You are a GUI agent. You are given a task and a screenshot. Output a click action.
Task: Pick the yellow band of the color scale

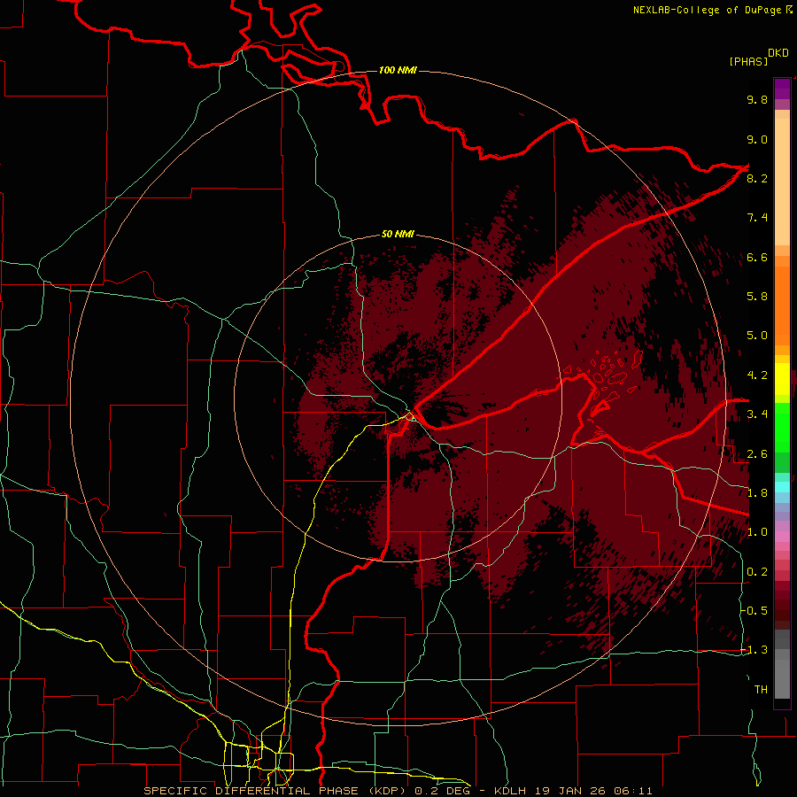coord(782,379)
